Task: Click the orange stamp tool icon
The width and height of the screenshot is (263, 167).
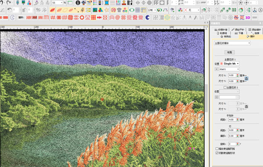Action: 124,3
